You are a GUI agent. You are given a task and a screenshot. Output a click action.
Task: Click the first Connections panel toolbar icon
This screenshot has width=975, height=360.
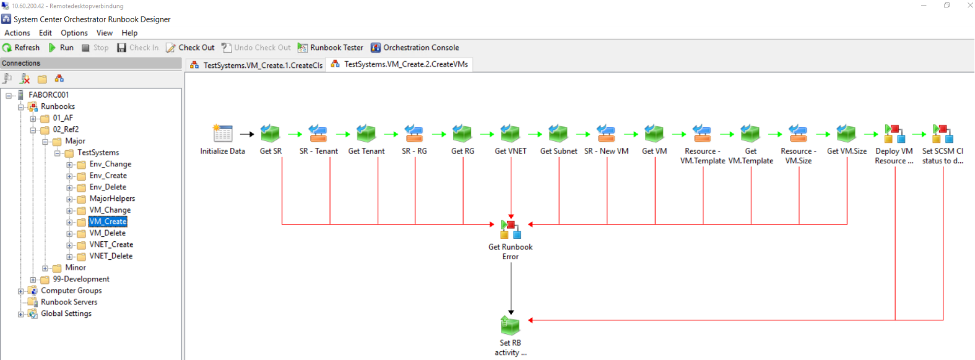coord(7,79)
